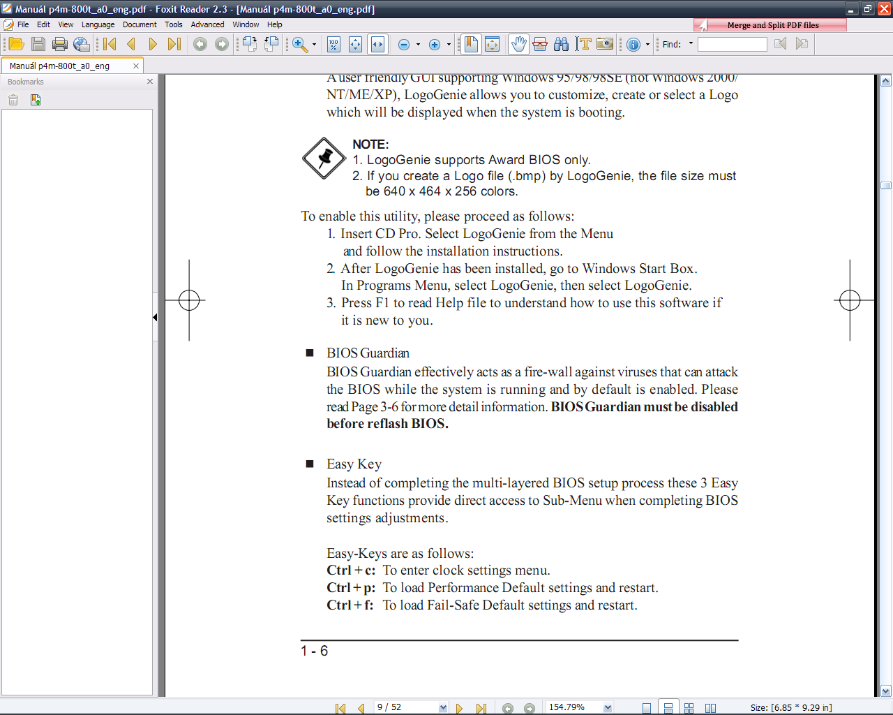This screenshot has width=893, height=715.
Task: Add new bookmark icon in panel
Action: pos(35,100)
